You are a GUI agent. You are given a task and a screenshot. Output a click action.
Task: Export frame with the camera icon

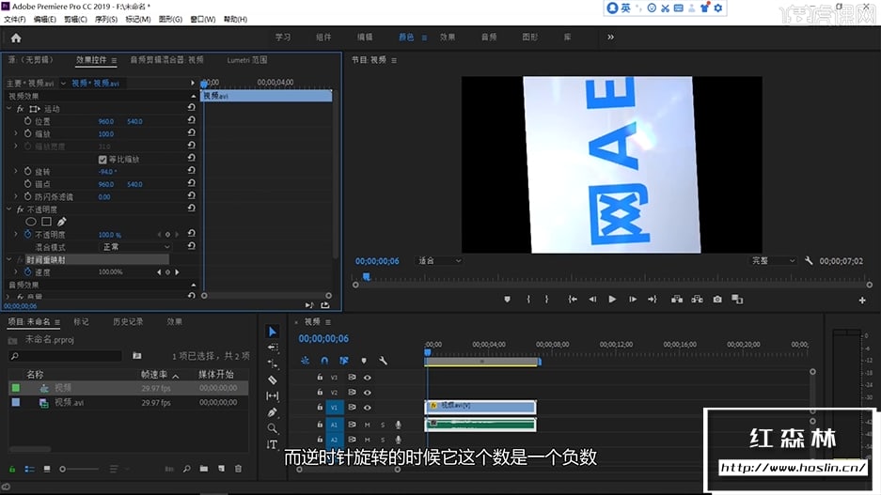717,299
